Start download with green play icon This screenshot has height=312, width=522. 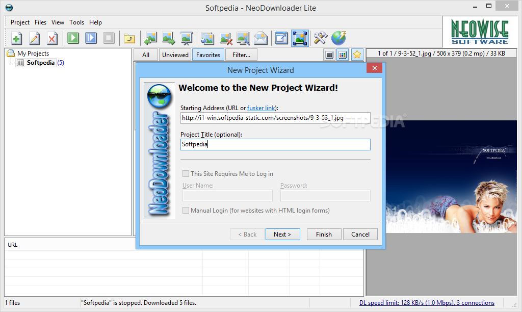tap(73, 38)
